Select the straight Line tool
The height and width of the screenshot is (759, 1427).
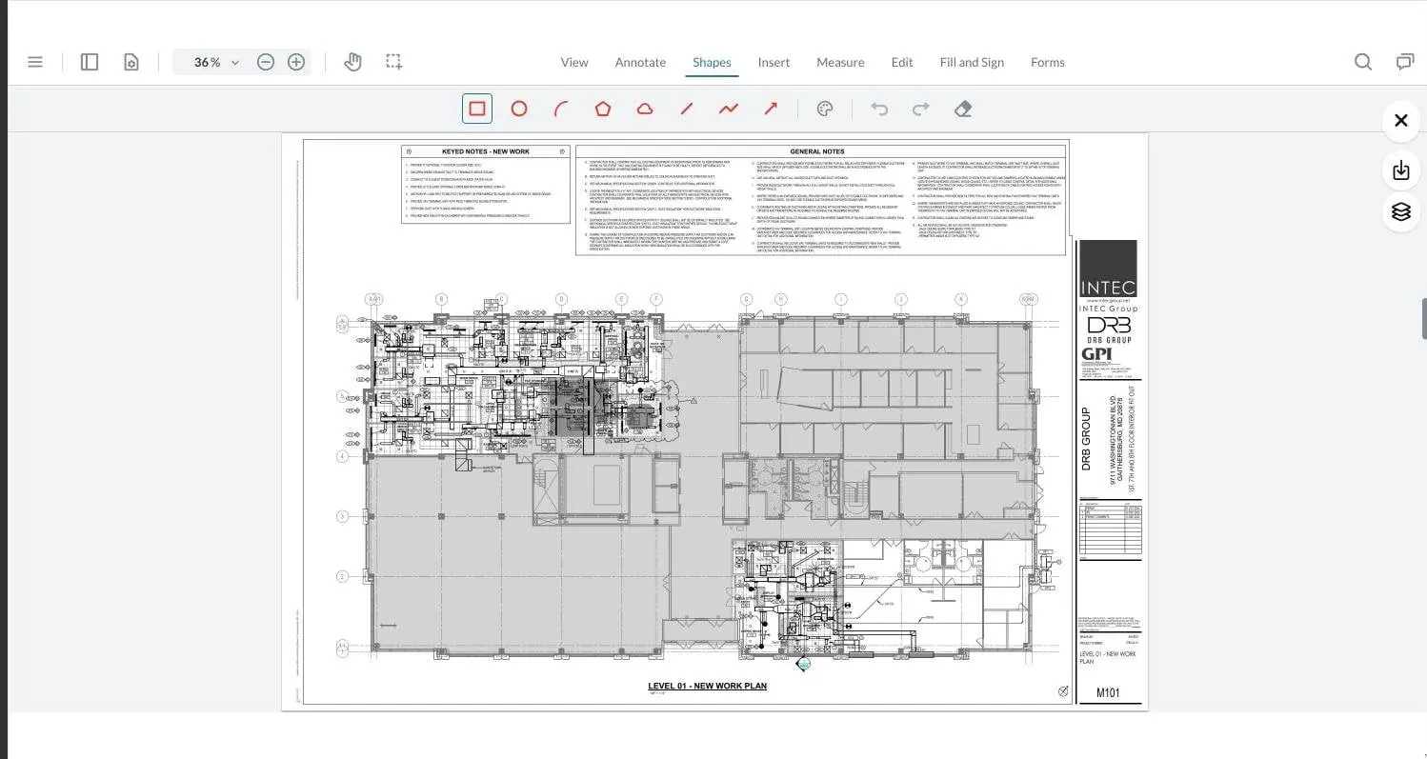click(687, 109)
